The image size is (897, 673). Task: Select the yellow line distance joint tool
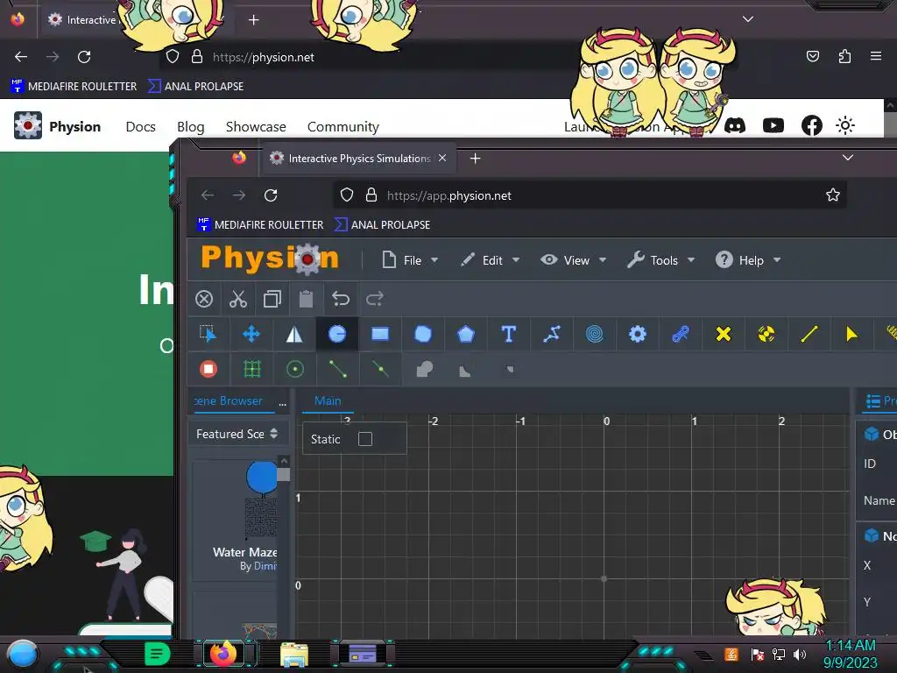(809, 334)
